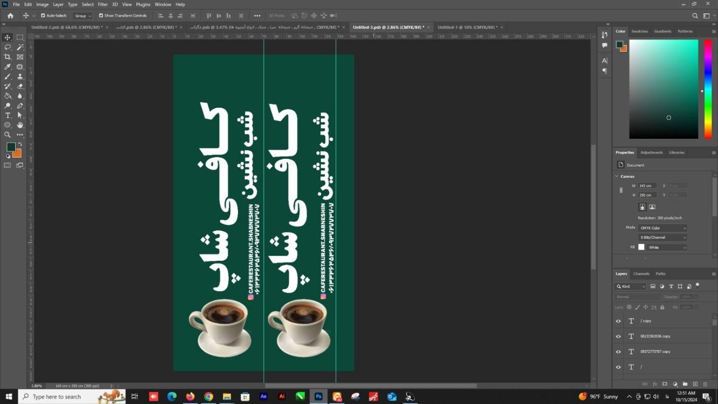
Task: Select the Eraser tool
Action: [x=20, y=86]
